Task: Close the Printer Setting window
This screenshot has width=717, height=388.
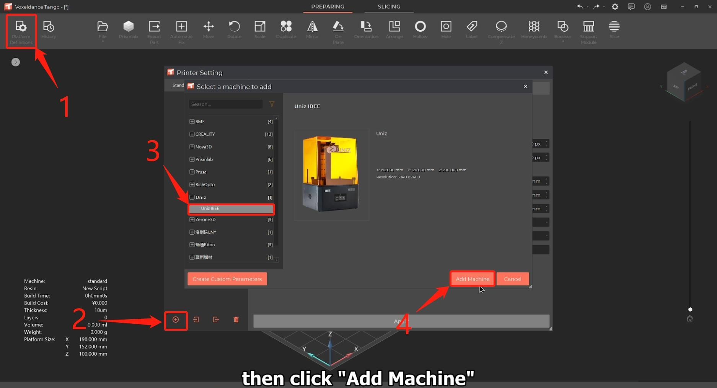Action: pos(546,72)
